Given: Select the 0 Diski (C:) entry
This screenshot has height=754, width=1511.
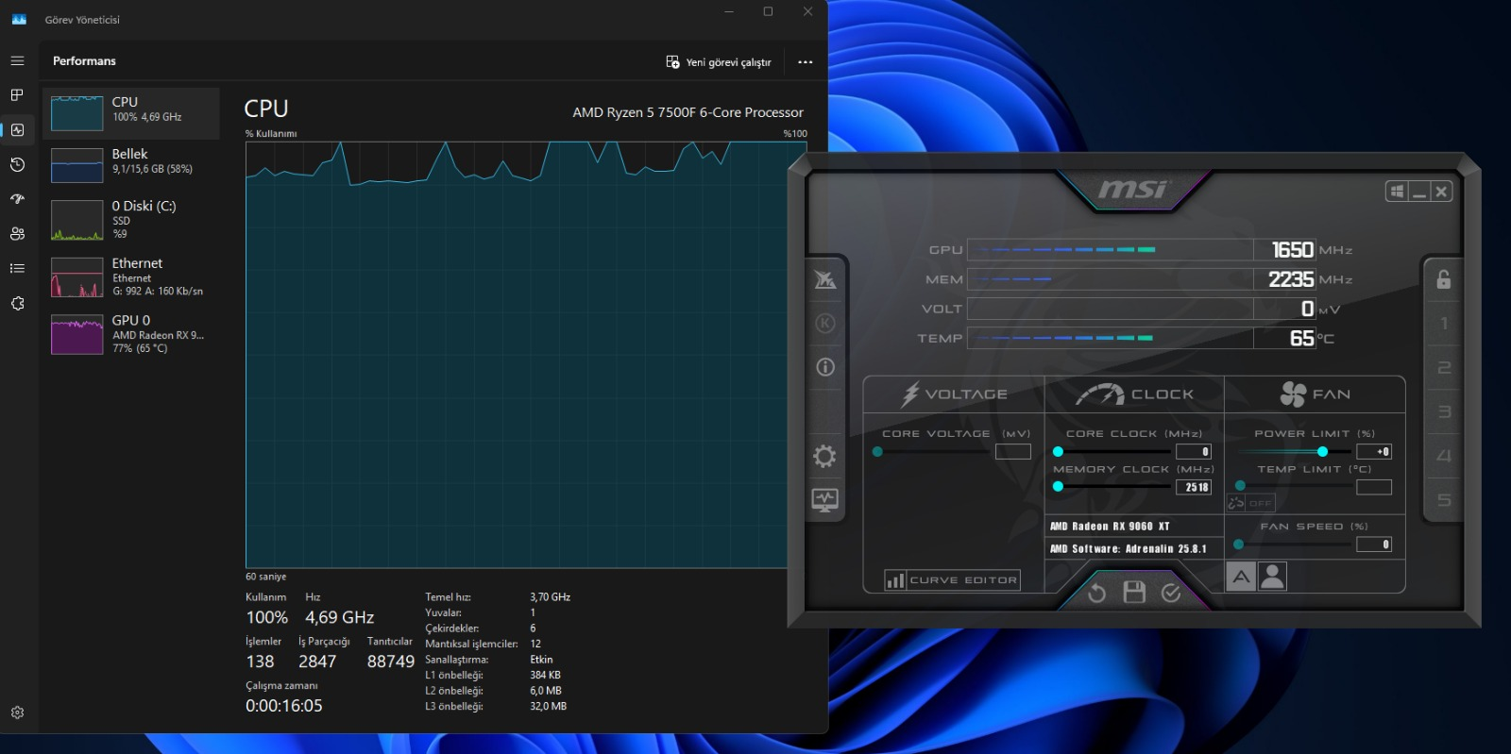Looking at the screenshot, I should (131, 220).
